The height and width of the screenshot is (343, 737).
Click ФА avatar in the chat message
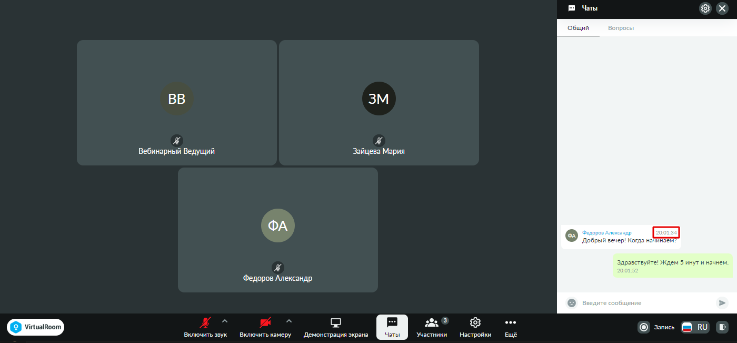tap(571, 236)
